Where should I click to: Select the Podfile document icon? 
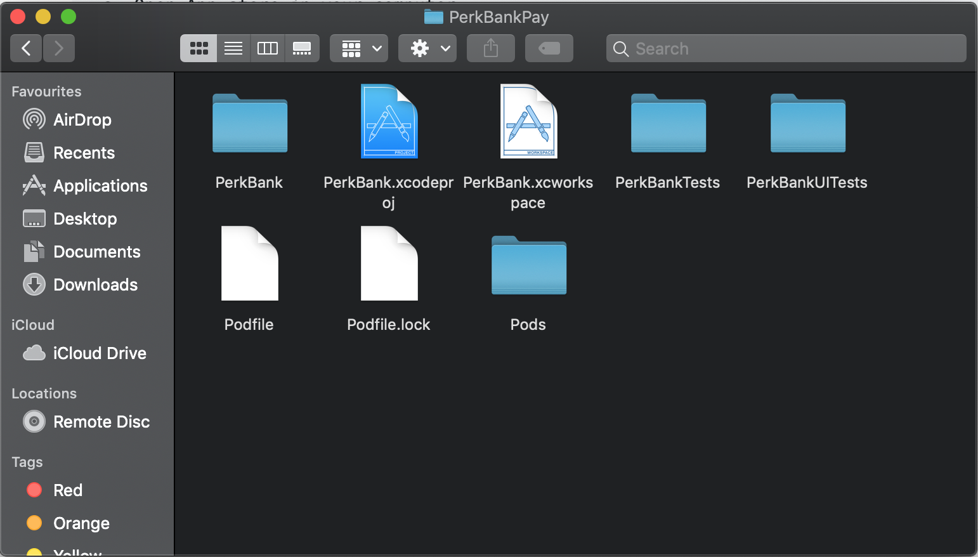point(249,263)
